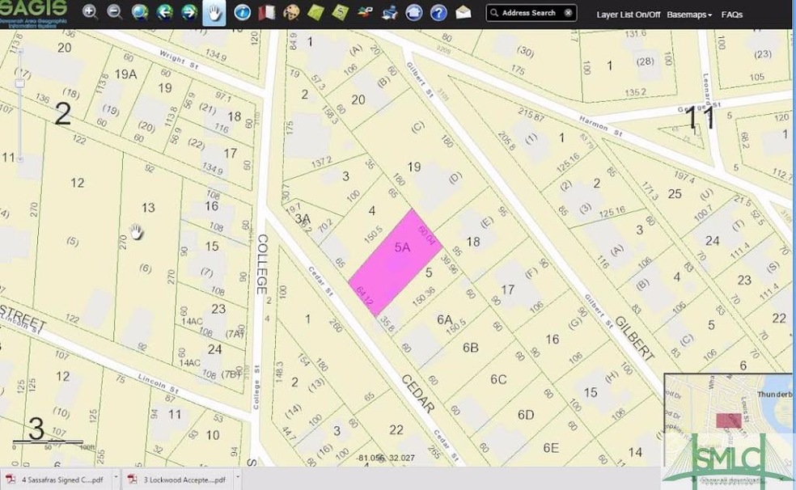
Task: Select highlighted parcel 5A
Action: pyautogui.click(x=396, y=263)
